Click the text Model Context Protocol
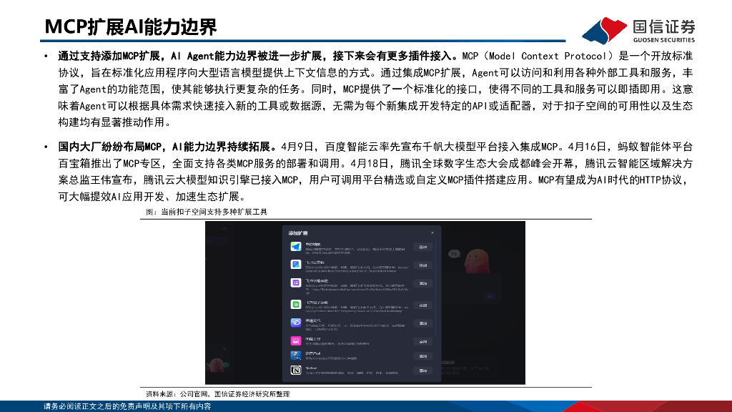The width and height of the screenshot is (732, 412). (547, 56)
